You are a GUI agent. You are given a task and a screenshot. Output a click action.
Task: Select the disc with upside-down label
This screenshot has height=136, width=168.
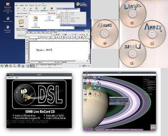click(x=133, y=54)
